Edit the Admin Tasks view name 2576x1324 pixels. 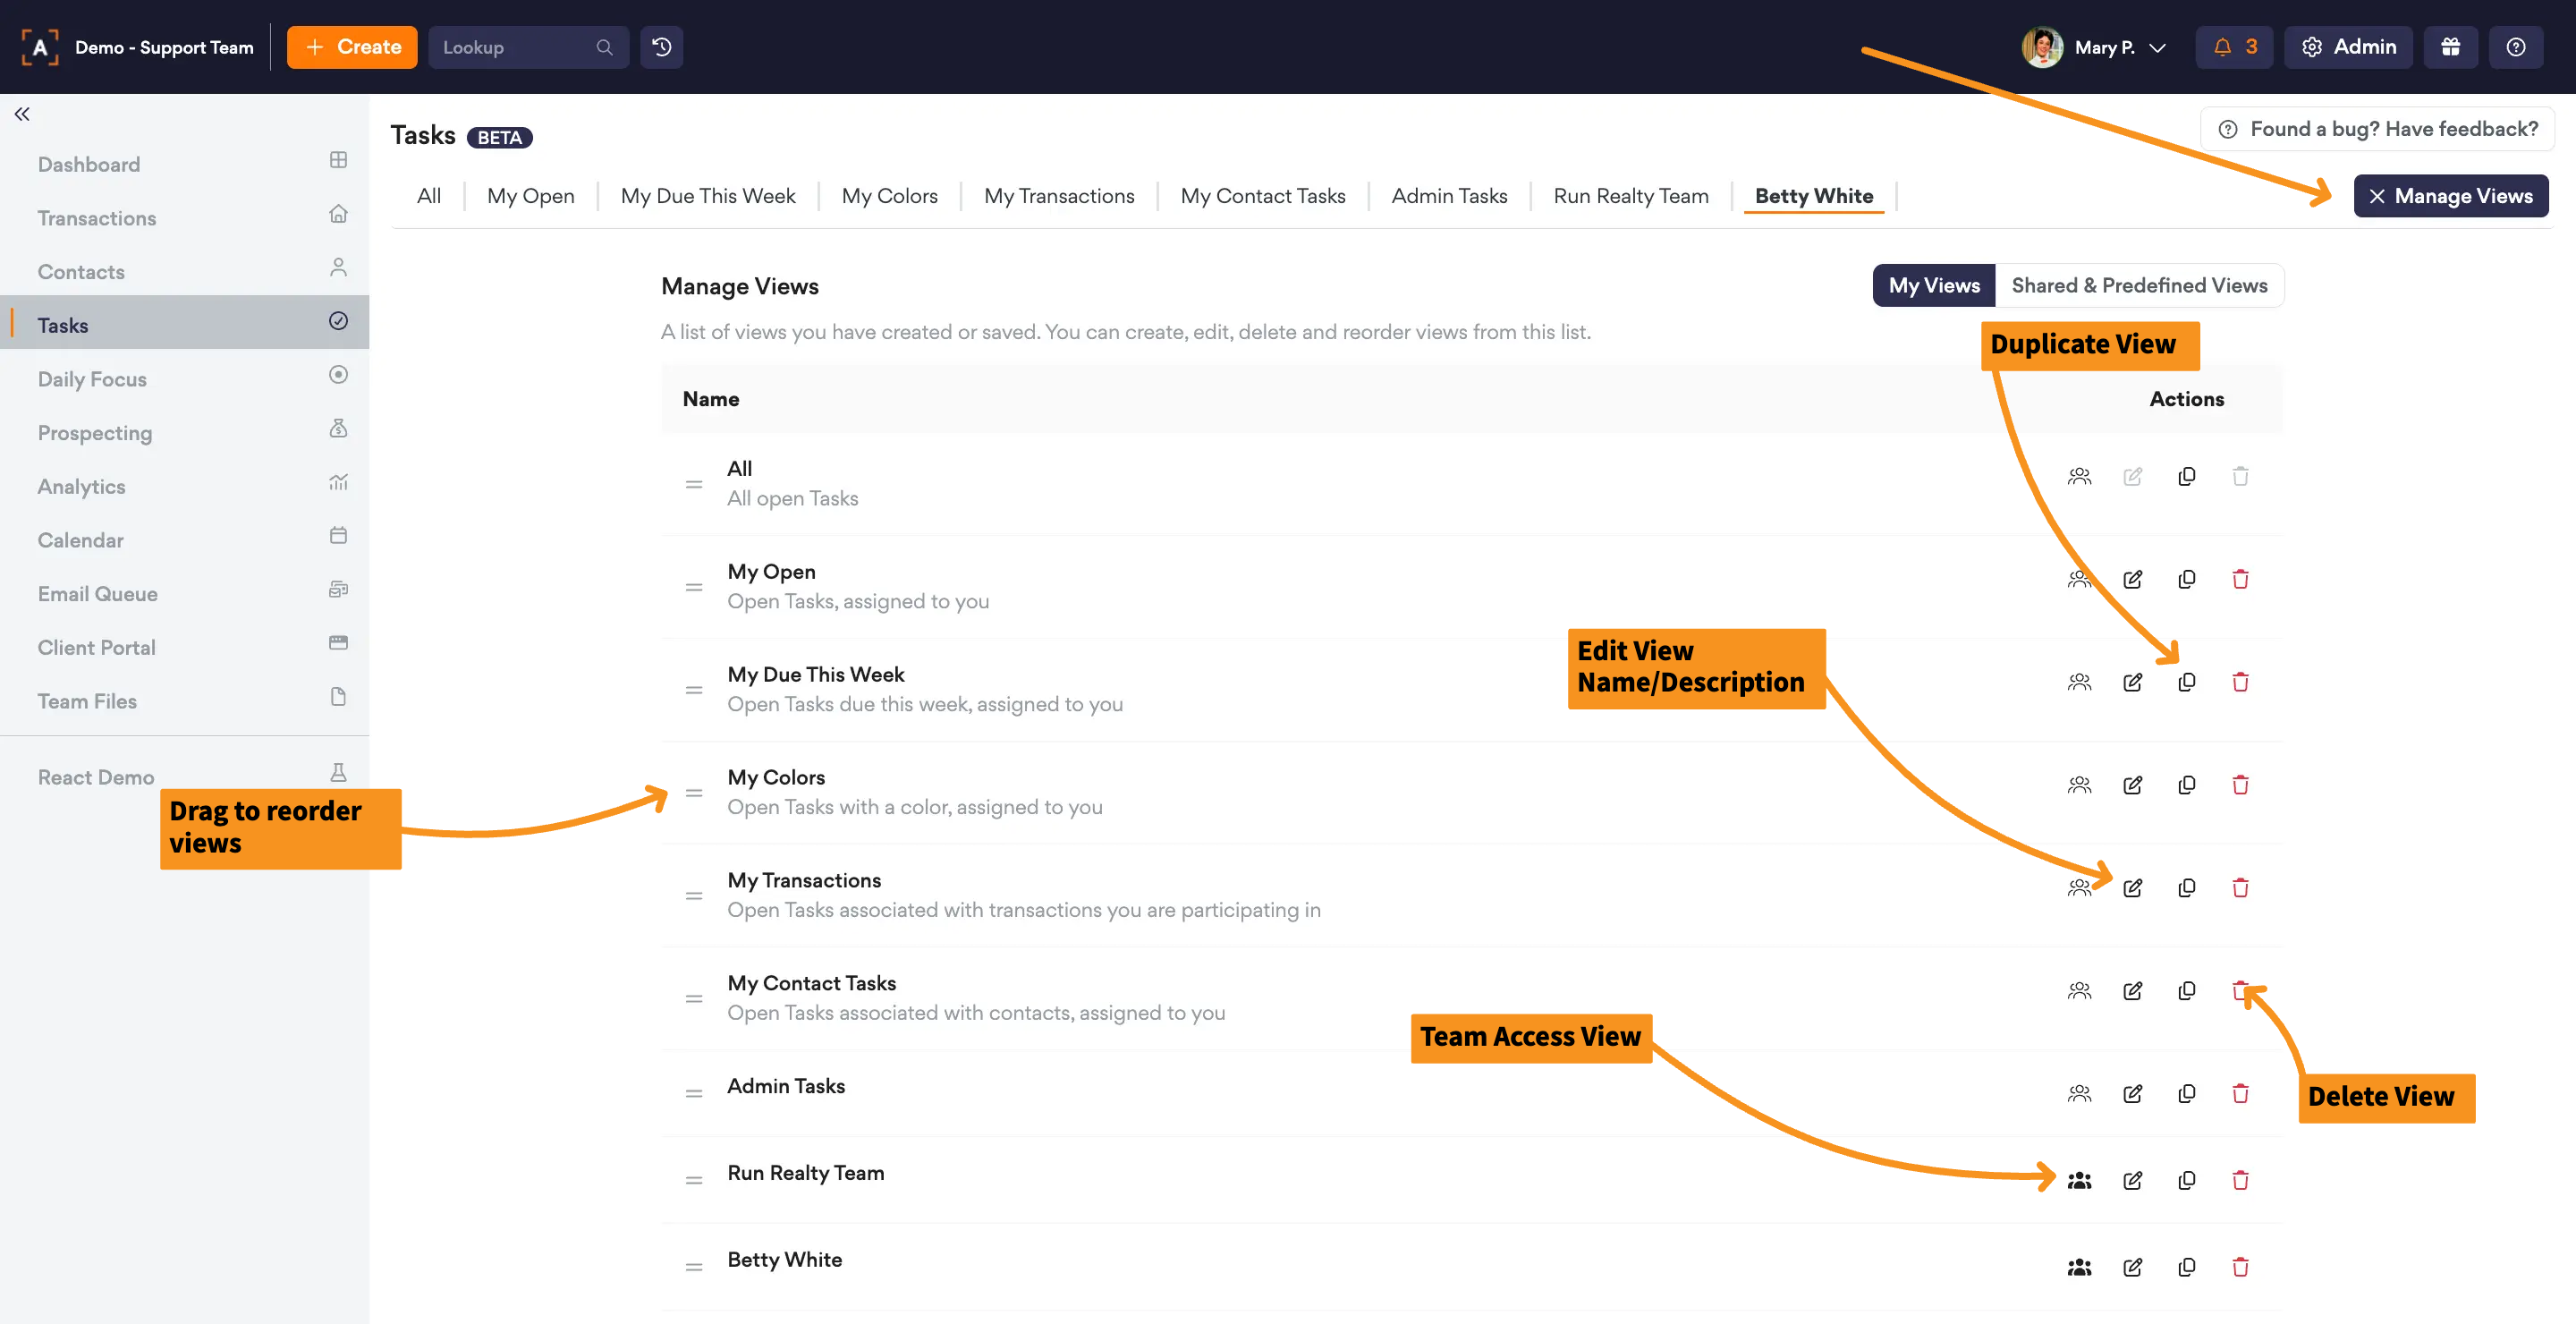point(2132,1093)
